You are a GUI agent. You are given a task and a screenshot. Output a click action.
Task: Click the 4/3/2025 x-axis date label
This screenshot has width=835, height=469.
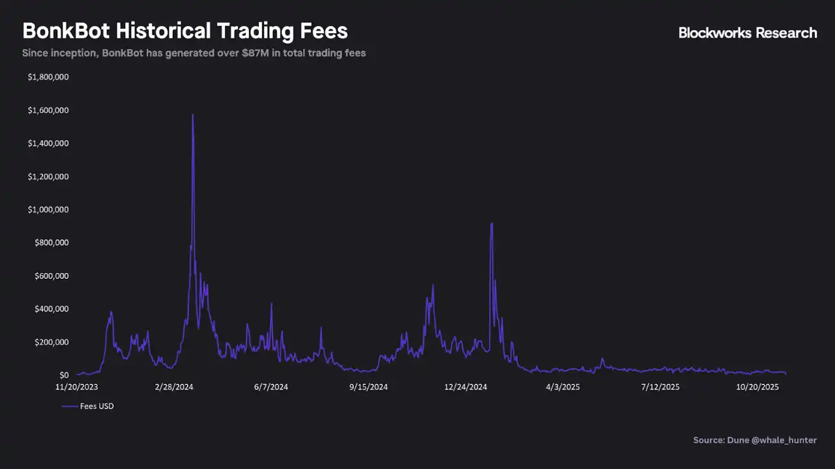pyautogui.click(x=563, y=387)
